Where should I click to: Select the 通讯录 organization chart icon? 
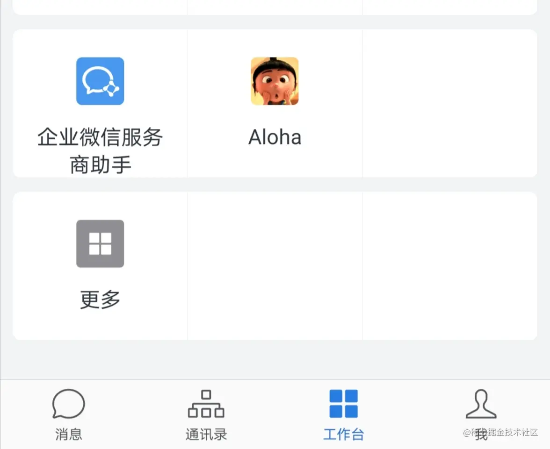coord(206,404)
